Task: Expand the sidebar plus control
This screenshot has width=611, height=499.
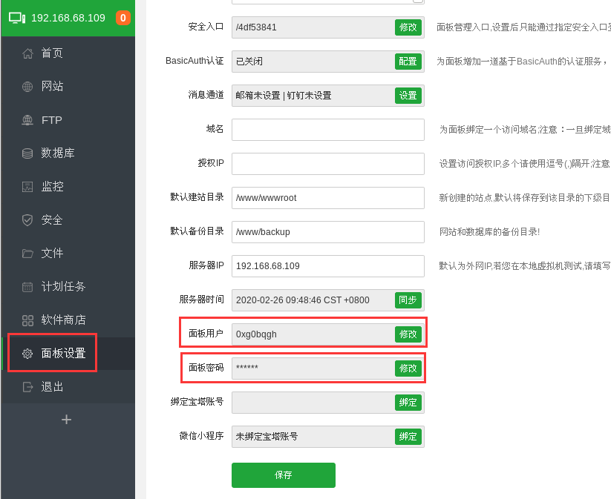Action: coord(65,419)
